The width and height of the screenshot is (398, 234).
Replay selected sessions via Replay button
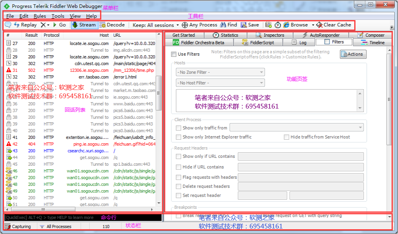pos(25,25)
